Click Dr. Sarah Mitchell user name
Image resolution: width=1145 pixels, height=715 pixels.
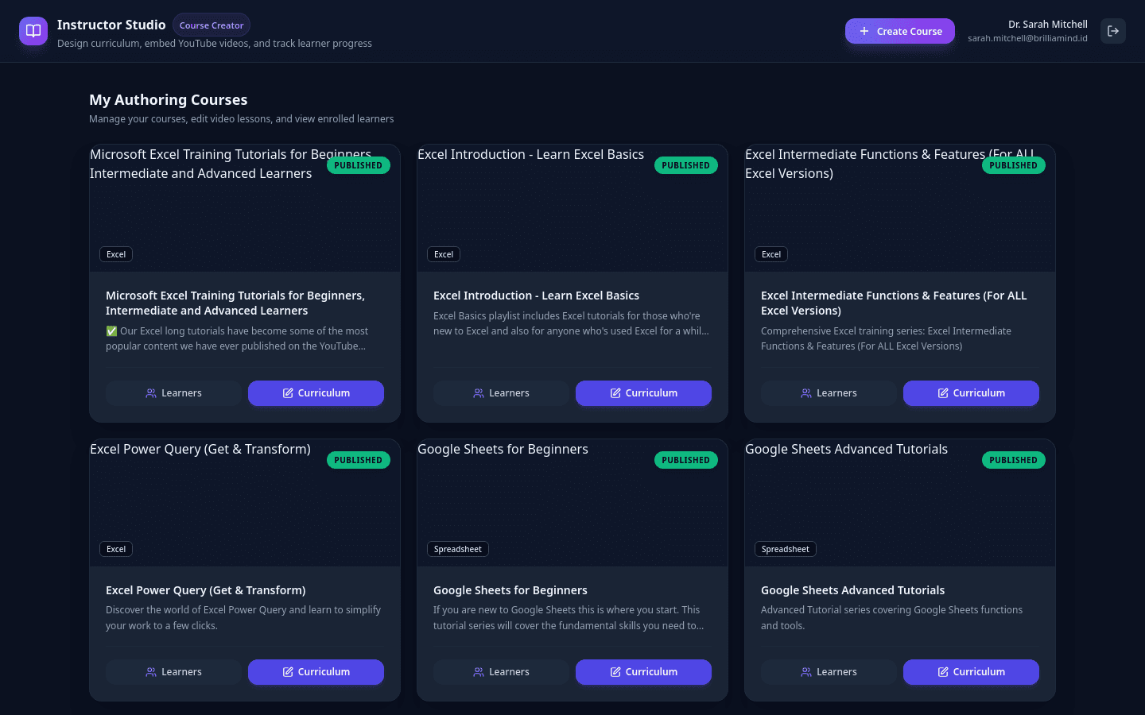[x=1048, y=25]
